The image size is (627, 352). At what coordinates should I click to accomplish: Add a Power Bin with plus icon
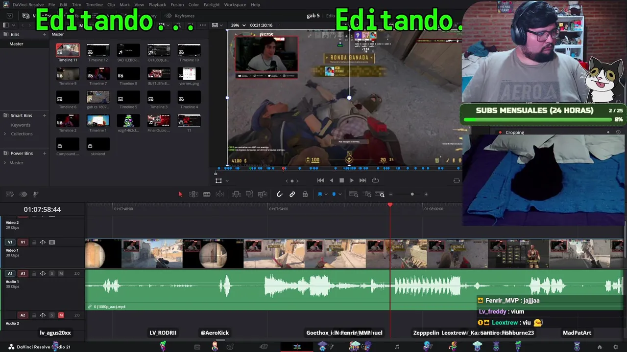tap(45, 153)
